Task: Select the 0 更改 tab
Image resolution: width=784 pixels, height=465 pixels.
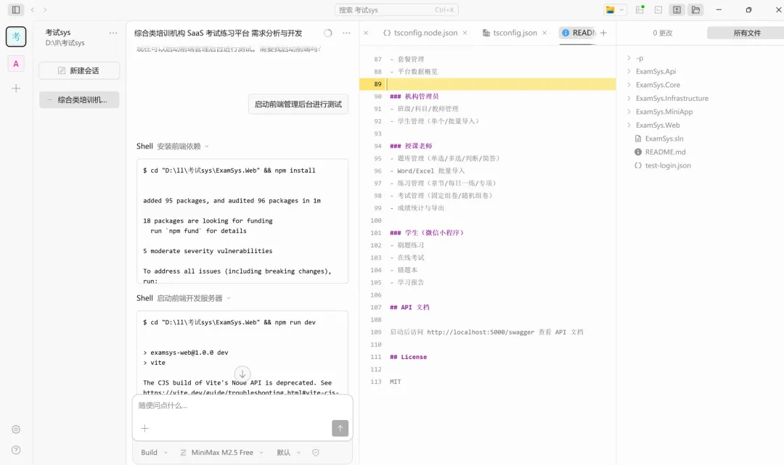Action: (x=663, y=33)
